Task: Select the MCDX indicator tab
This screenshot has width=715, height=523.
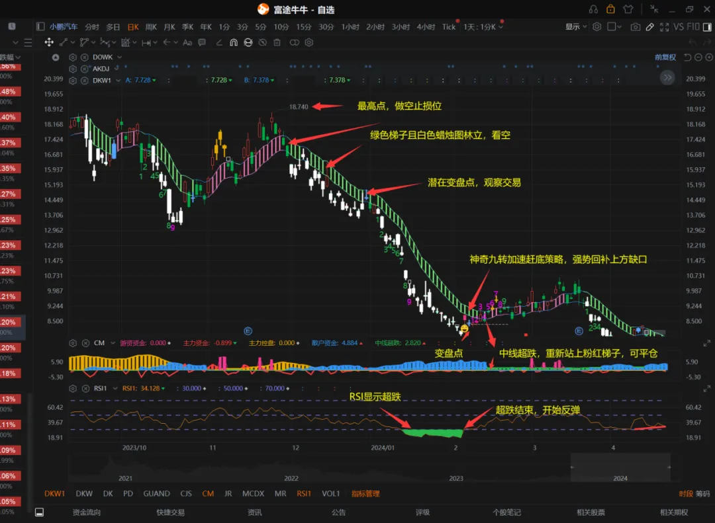Action: point(253,493)
